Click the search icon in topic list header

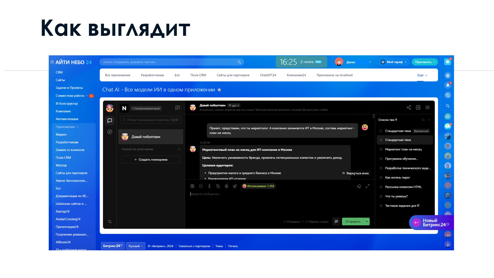pos(423,120)
